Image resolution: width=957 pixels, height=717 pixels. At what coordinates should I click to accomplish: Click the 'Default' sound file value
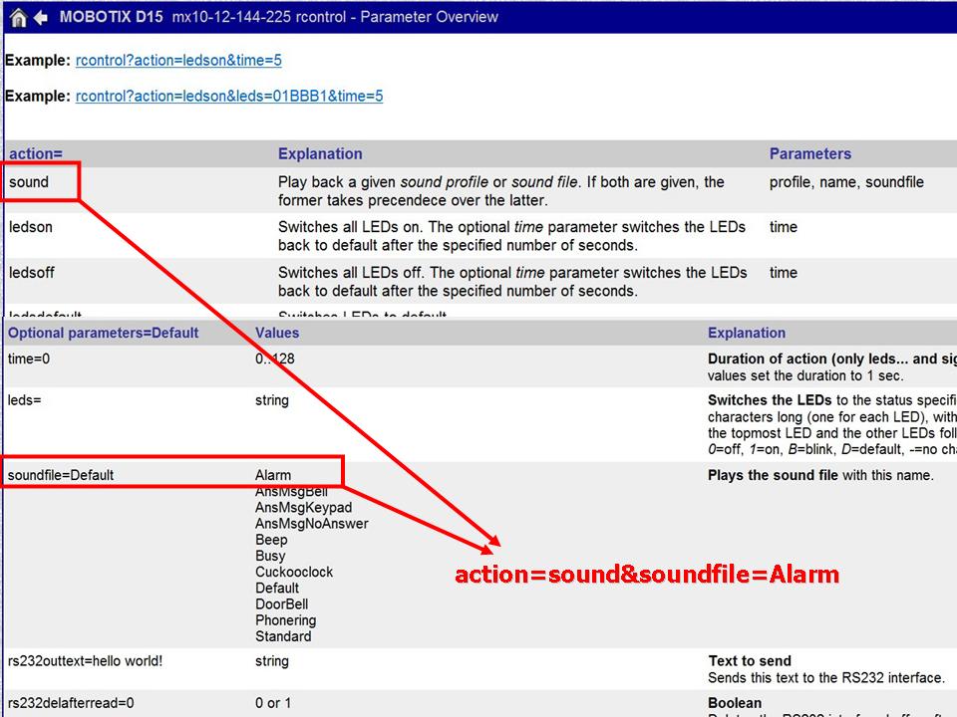click(x=276, y=588)
